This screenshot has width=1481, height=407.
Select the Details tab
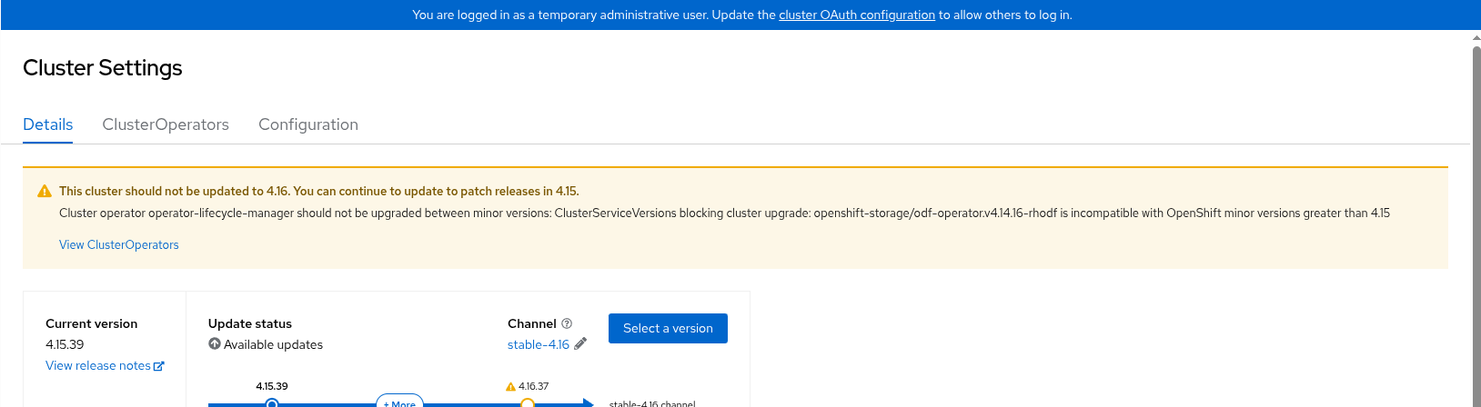click(x=48, y=124)
